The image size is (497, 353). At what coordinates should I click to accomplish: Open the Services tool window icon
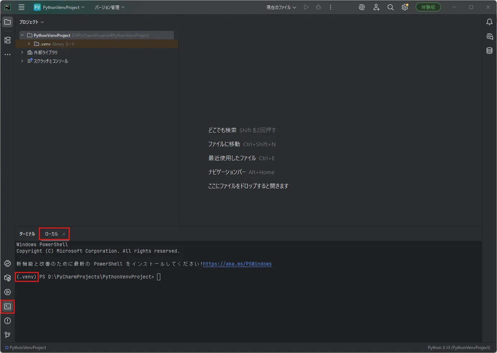(8, 292)
